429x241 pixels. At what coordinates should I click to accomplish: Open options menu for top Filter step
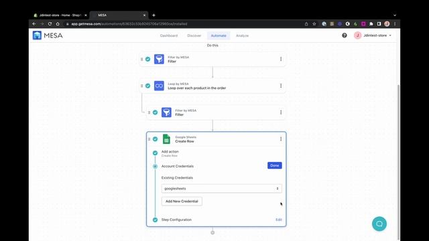click(x=281, y=59)
